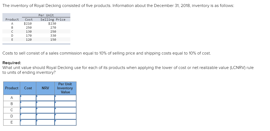Image resolution: width=270 pixels, height=131 pixels.
Task: Click the NRV input for Product A
Action: (x=45, y=98)
